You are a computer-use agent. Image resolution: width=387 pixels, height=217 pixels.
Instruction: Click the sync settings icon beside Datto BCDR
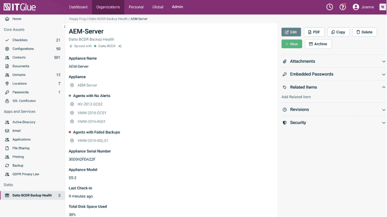(x=120, y=46)
